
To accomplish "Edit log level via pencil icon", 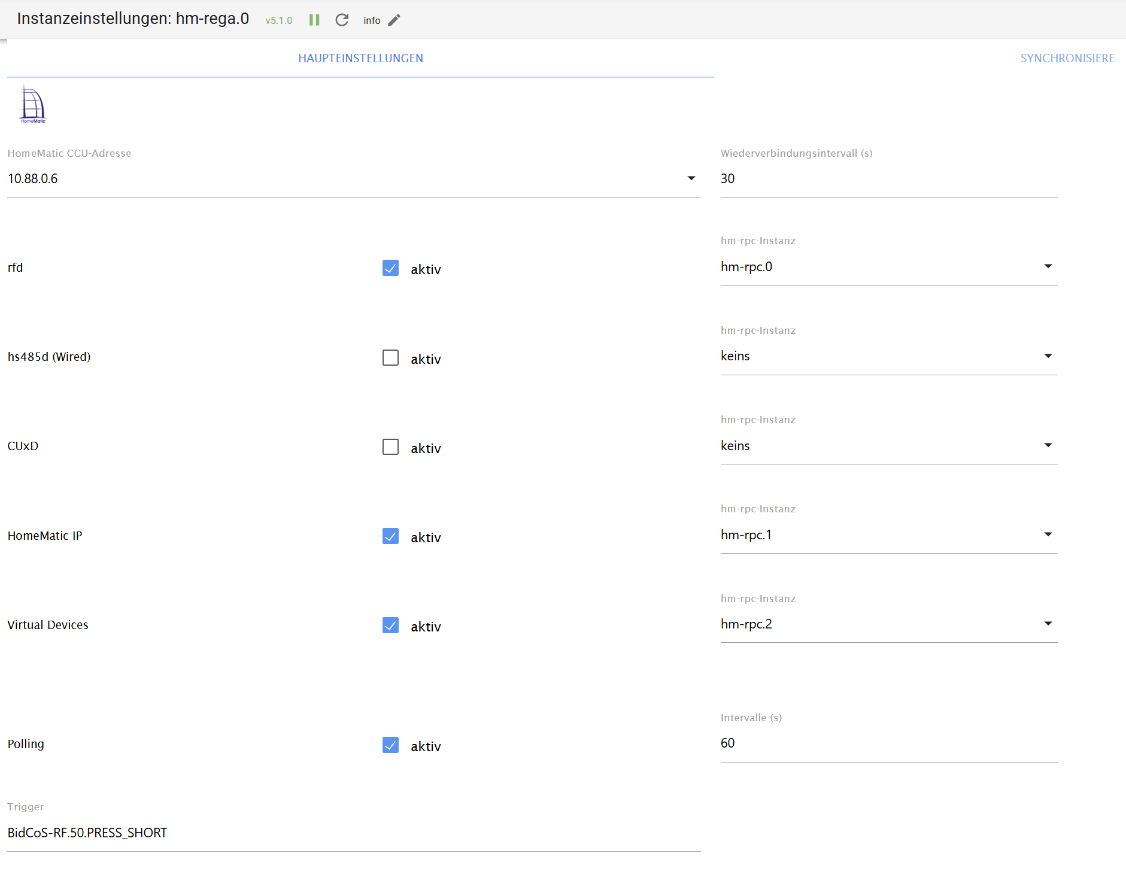I will 394,20.
